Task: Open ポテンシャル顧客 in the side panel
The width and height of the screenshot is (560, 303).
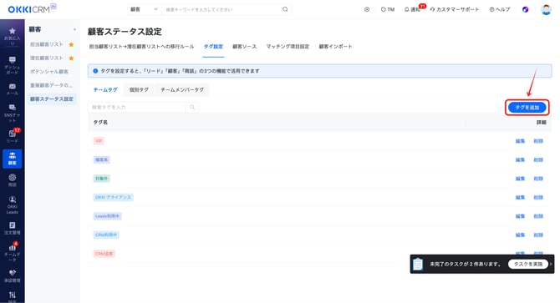Action: click(49, 72)
